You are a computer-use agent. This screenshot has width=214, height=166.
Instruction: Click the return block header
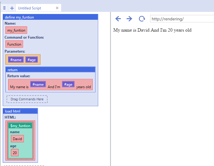[50, 70]
